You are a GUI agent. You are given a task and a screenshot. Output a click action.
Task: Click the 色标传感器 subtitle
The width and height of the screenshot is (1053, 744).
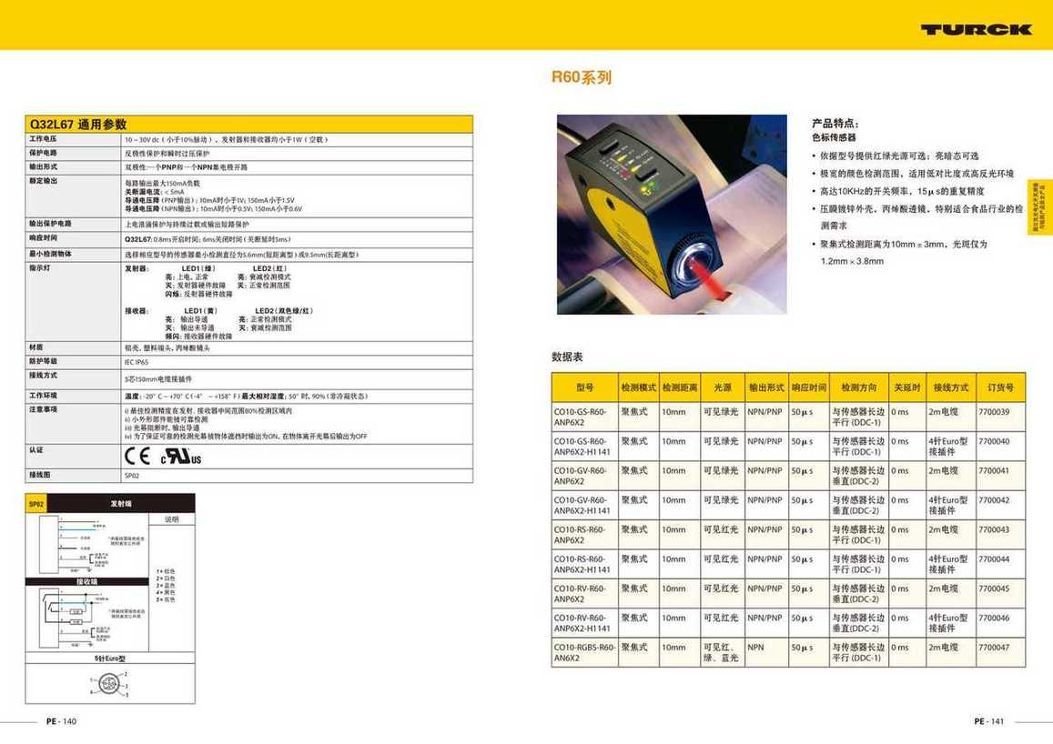[834, 137]
